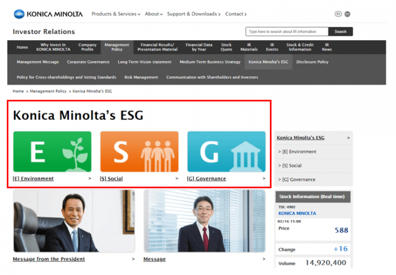Open the blue Governance tile
The image size is (396, 275).
226,152
